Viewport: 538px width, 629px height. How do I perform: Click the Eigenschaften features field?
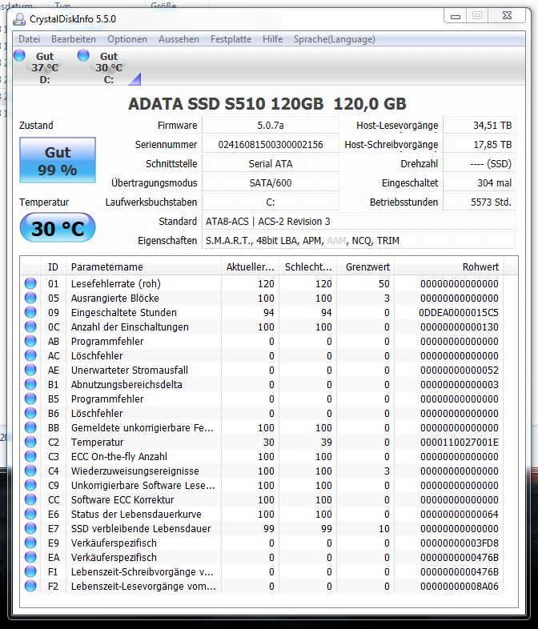(359, 241)
